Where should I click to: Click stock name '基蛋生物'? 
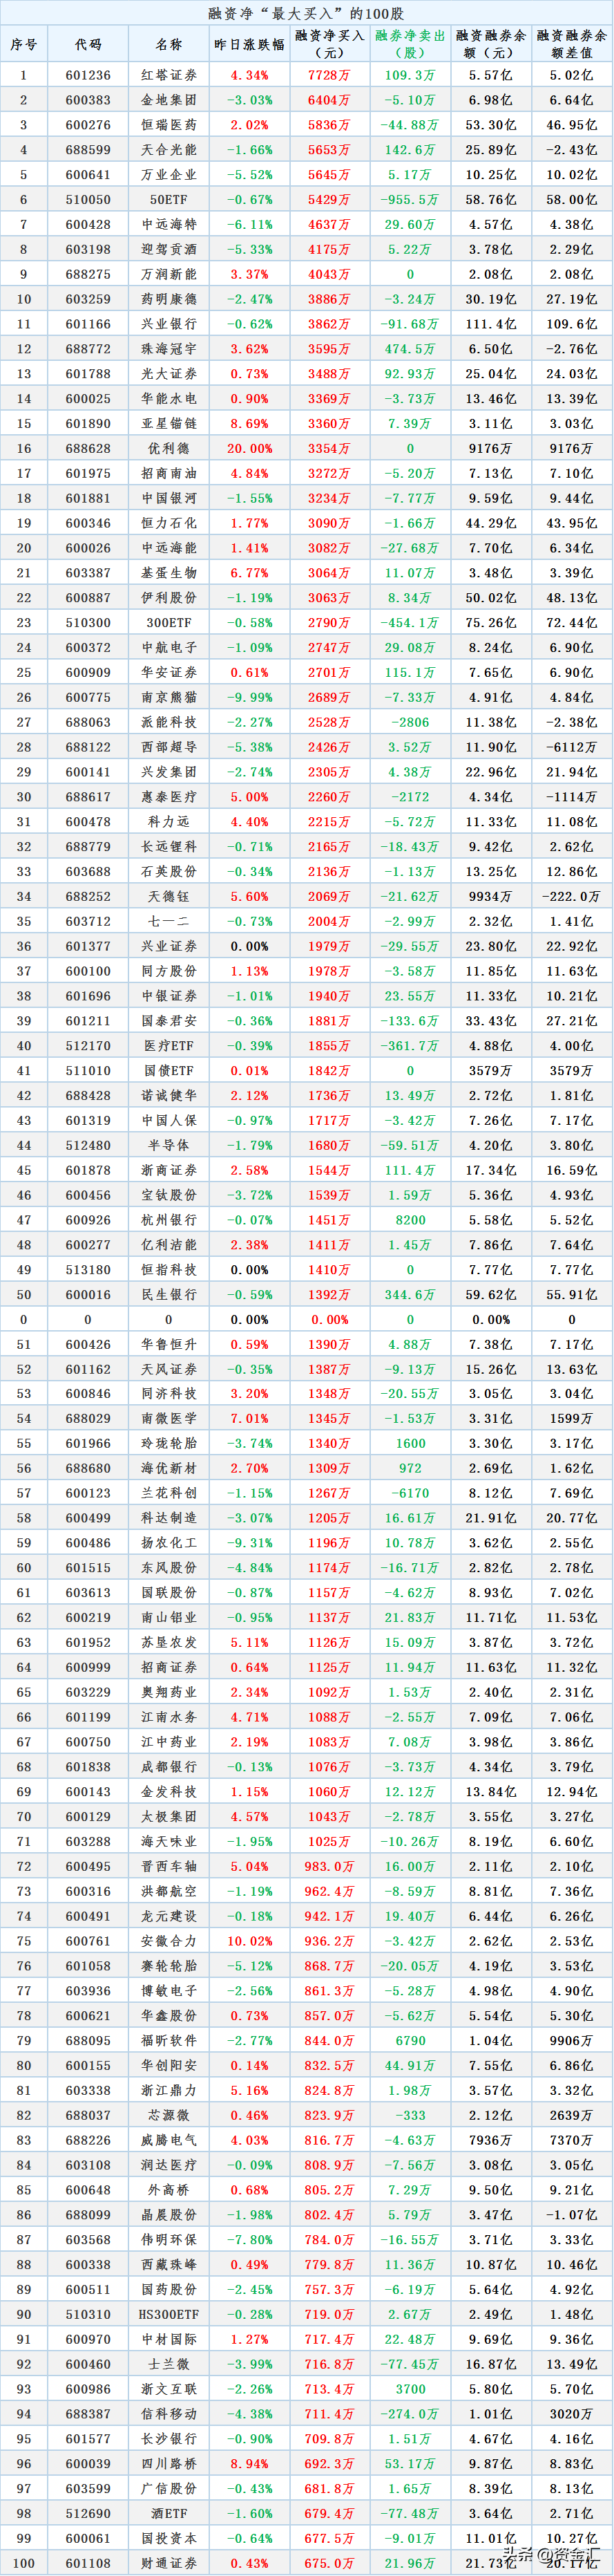click(x=169, y=572)
